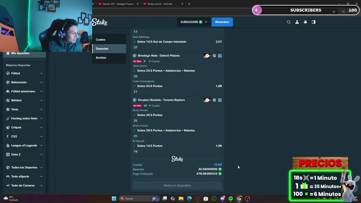Open the user profile icon
The image size is (361, 203).
[297, 22]
